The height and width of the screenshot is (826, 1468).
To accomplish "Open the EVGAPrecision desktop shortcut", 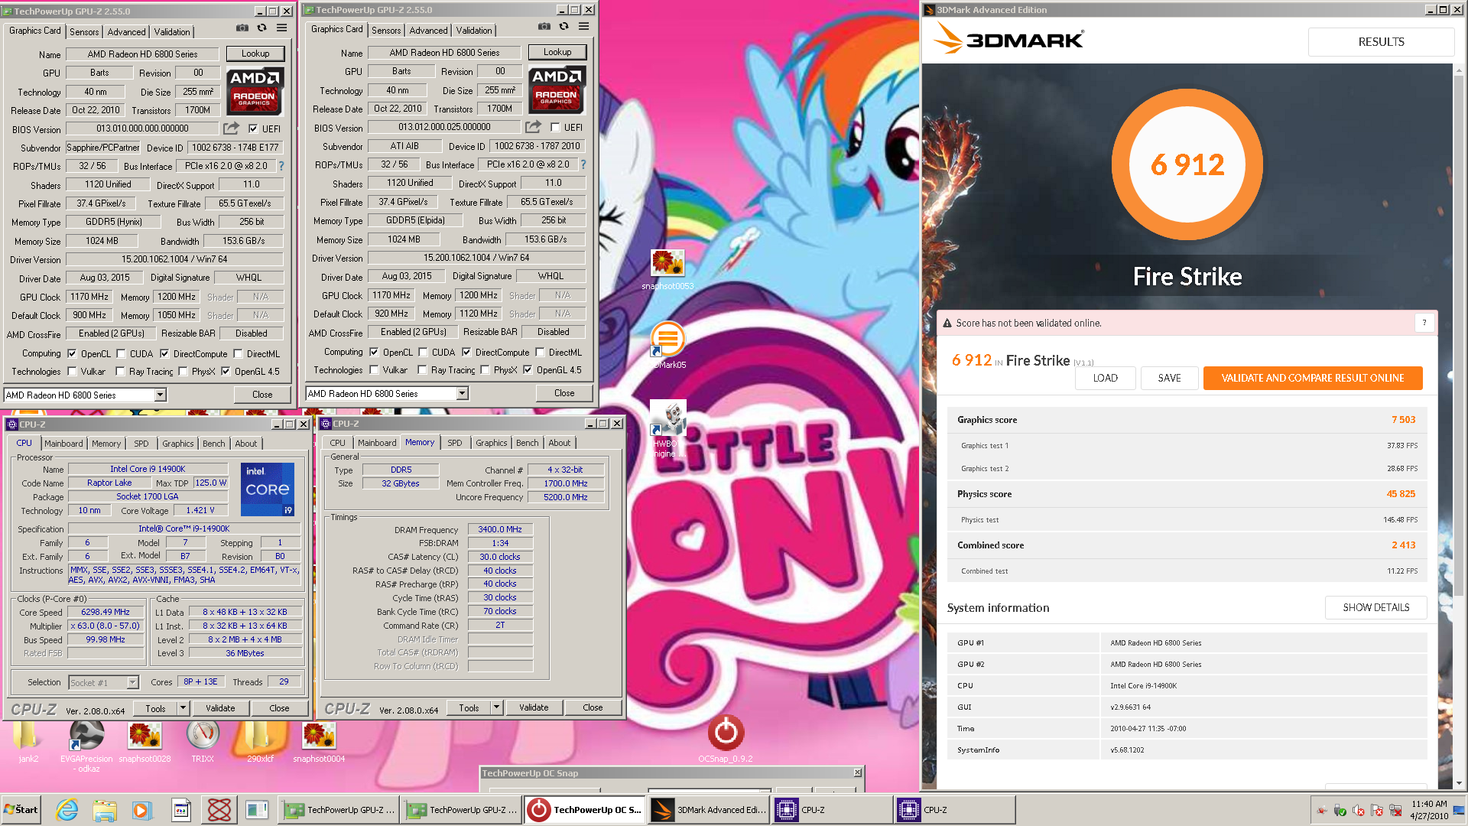I will 86,745.
